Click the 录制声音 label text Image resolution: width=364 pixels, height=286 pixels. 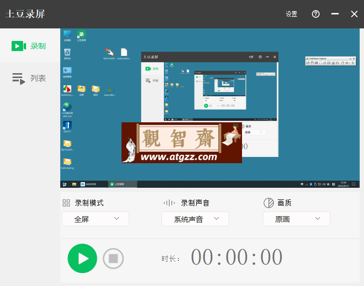pyautogui.click(x=195, y=203)
